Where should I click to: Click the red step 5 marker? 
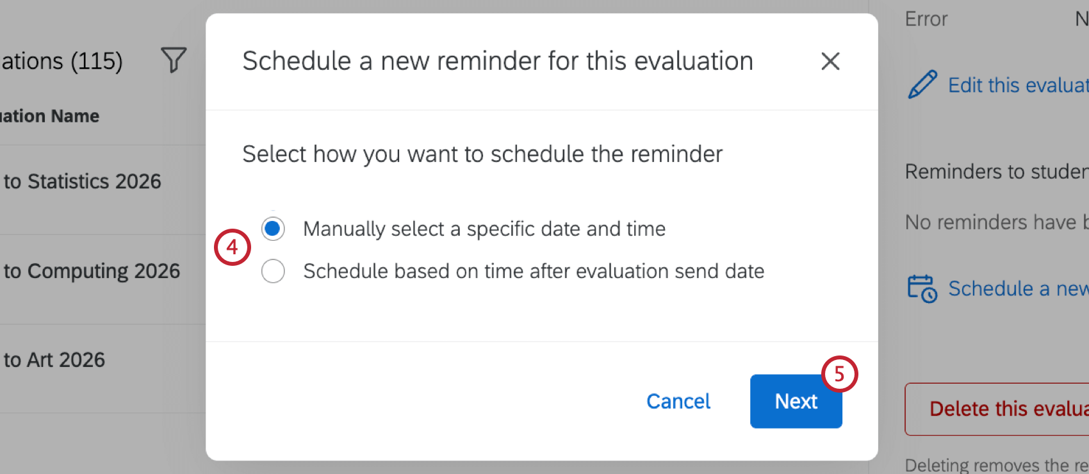coord(839,374)
